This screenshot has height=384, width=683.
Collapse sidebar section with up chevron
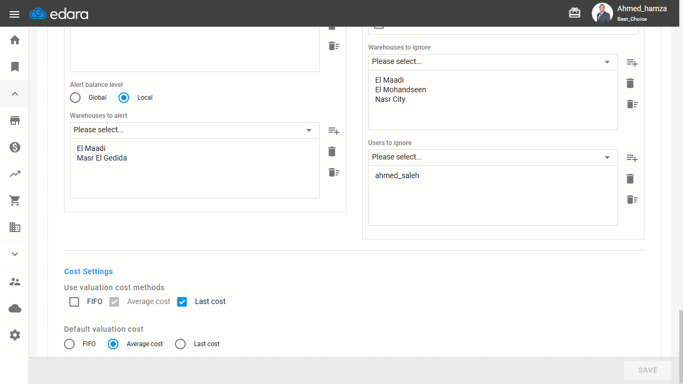point(15,94)
